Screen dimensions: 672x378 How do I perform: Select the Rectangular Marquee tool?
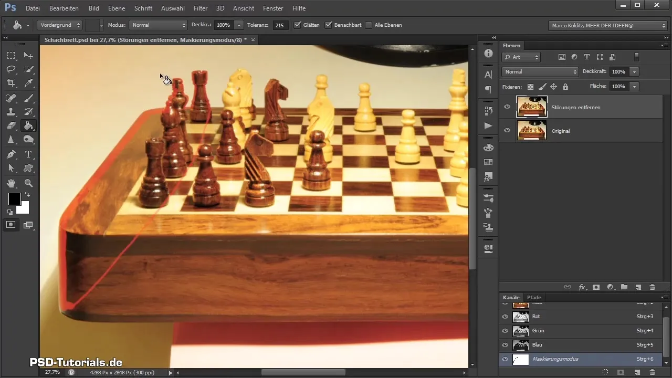pos(11,55)
